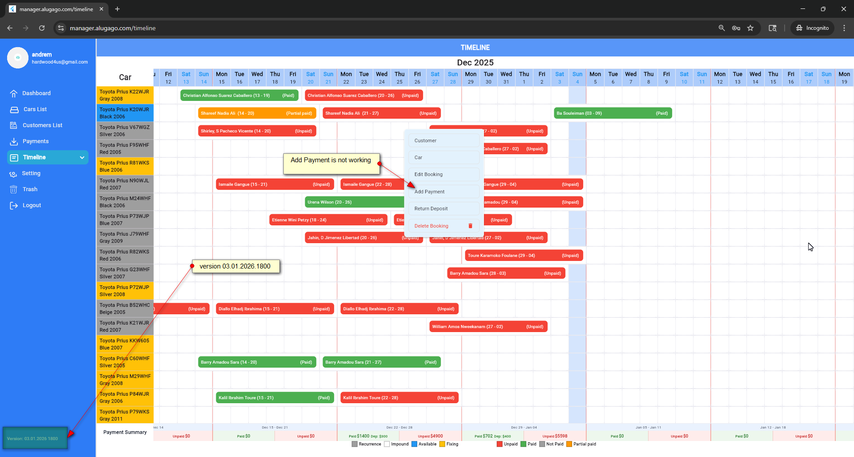Click the red trash icon beside Delete Booking
The width and height of the screenshot is (854, 457).
tap(470, 226)
